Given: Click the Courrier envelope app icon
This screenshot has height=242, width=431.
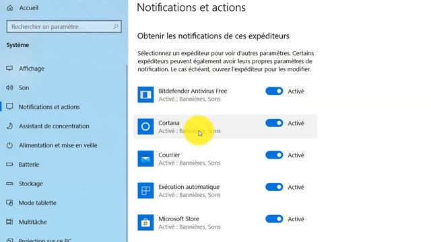Looking at the screenshot, I should 145,159.
